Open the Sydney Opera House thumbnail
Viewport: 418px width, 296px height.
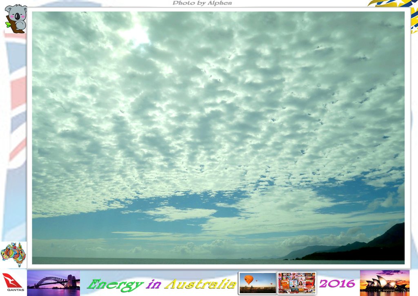click(x=385, y=282)
